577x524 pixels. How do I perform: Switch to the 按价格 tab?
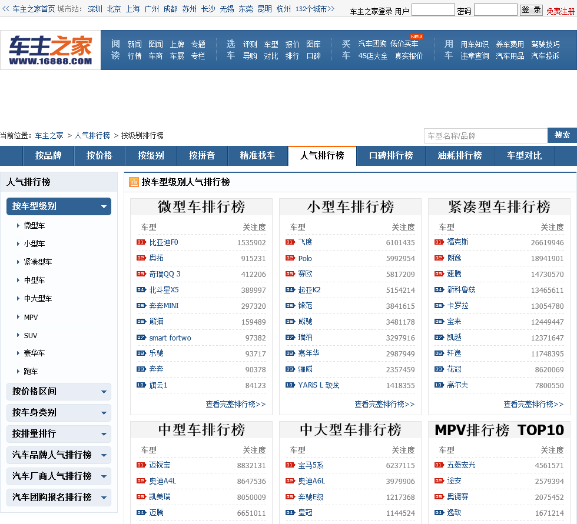click(x=100, y=156)
